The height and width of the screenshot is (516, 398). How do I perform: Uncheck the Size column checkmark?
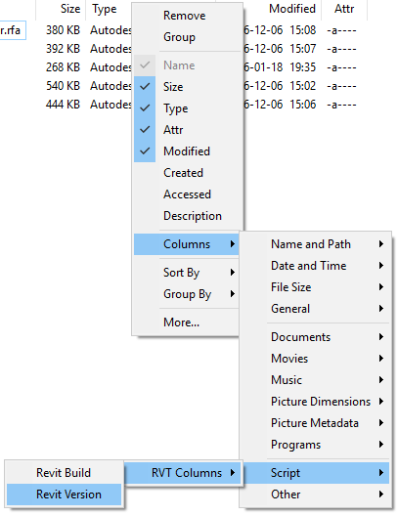point(145,87)
